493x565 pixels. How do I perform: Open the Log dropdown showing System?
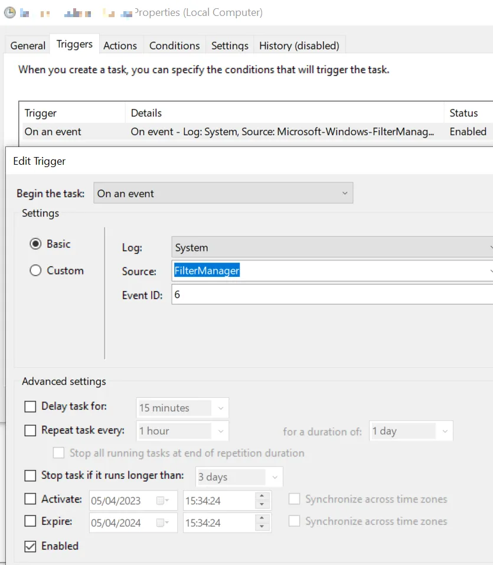click(x=331, y=248)
